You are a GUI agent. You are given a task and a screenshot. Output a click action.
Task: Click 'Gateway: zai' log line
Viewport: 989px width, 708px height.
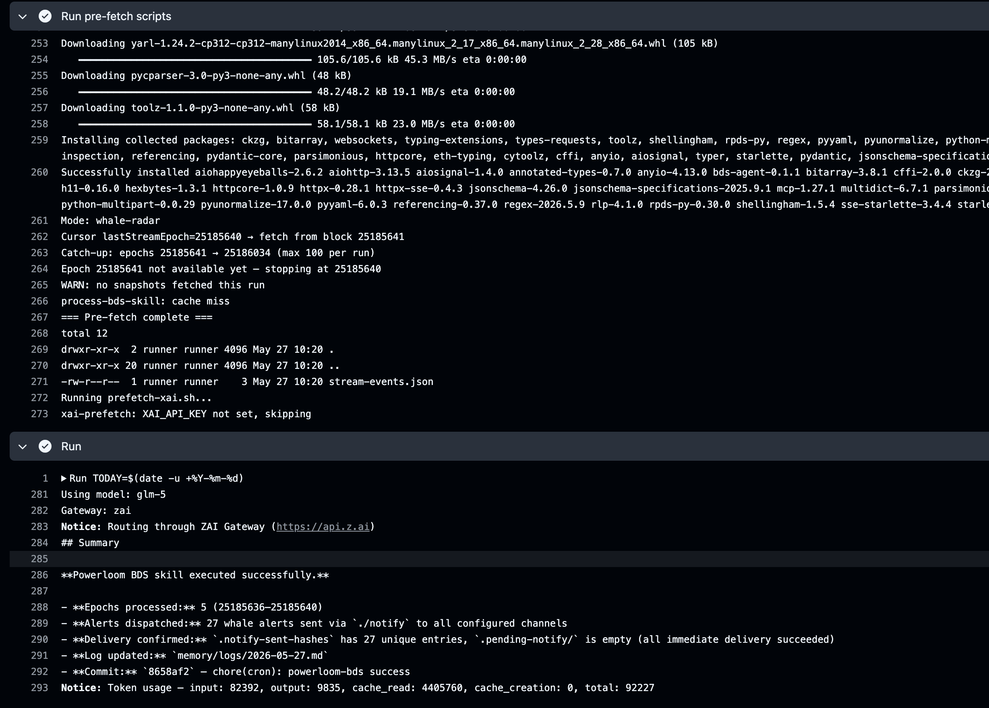[x=96, y=511]
